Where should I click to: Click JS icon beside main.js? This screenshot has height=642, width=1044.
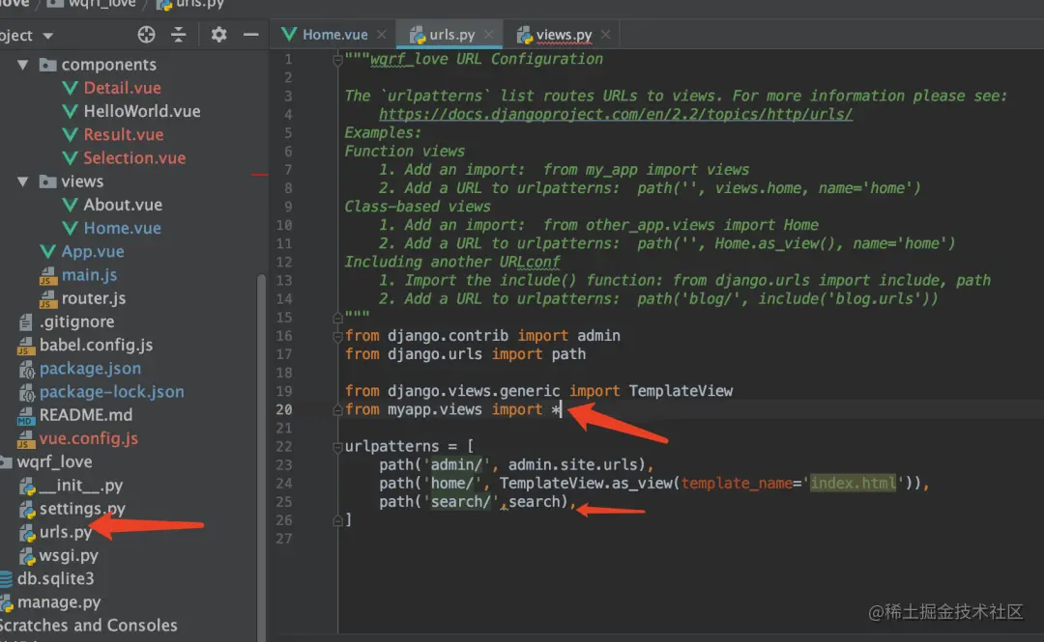point(47,275)
